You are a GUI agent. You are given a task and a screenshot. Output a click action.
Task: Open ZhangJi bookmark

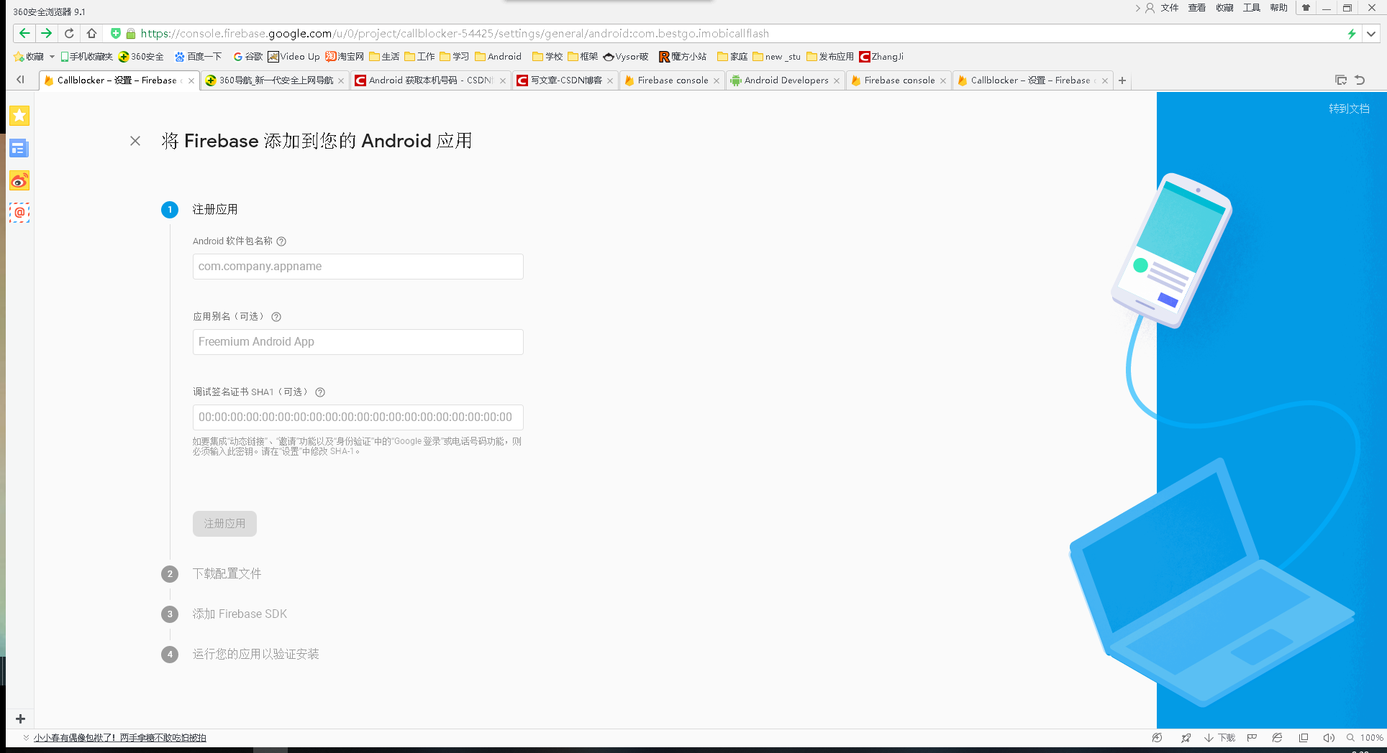(881, 57)
